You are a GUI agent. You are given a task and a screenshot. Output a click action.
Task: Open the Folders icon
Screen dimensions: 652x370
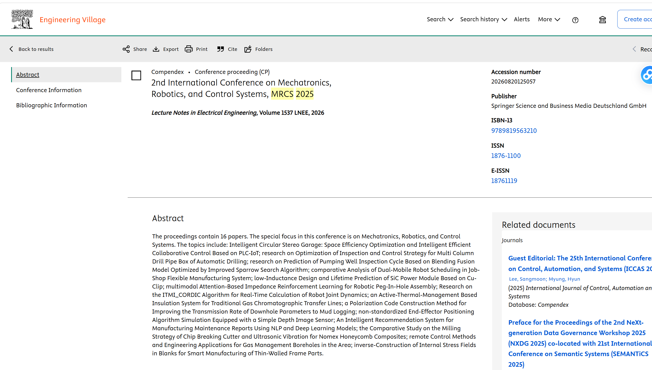tap(248, 49)
